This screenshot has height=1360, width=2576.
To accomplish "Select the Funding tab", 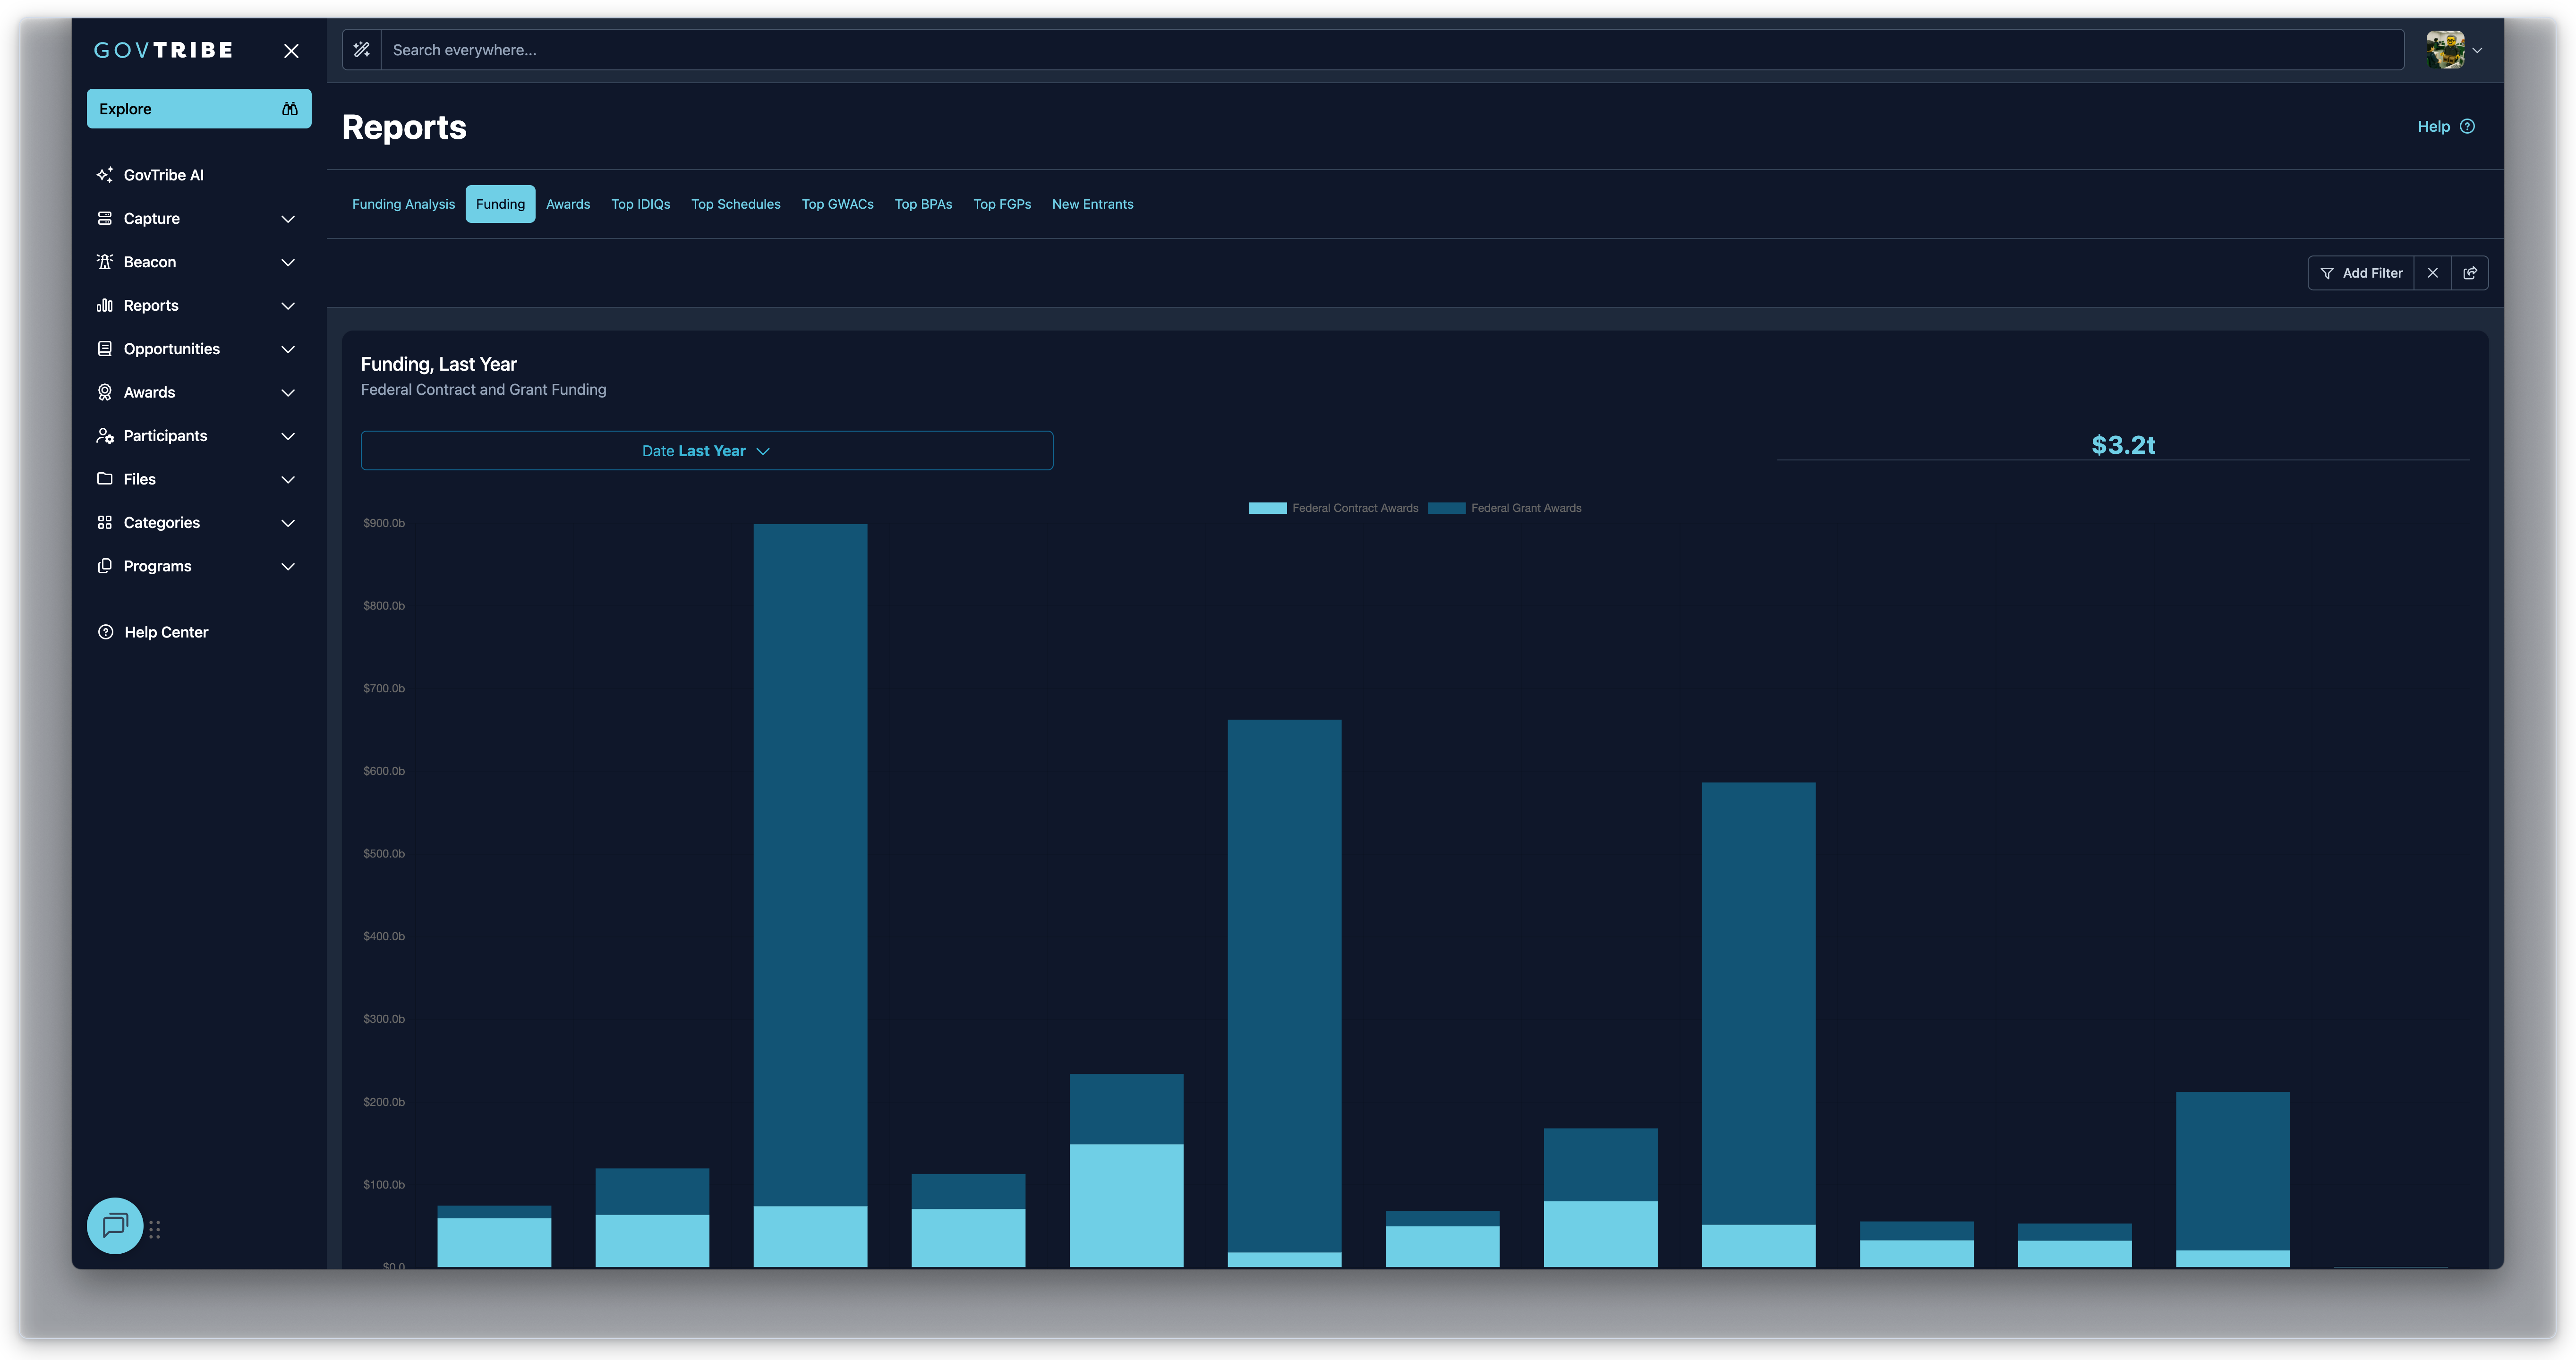I will 500,204.
